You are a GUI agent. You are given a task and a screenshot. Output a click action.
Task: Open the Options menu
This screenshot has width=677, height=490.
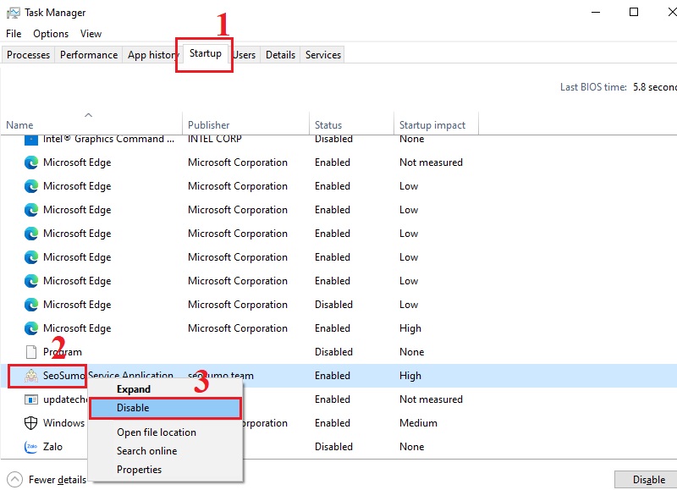click(51, 34)
